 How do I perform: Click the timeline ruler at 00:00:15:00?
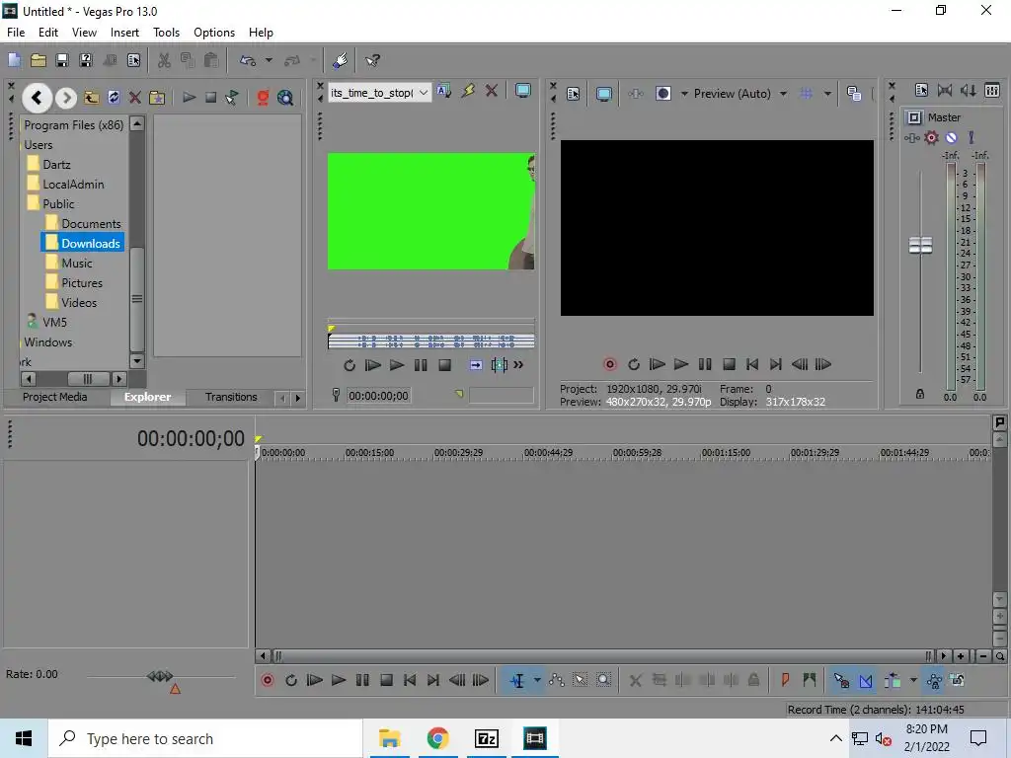[x=369, y=452]
